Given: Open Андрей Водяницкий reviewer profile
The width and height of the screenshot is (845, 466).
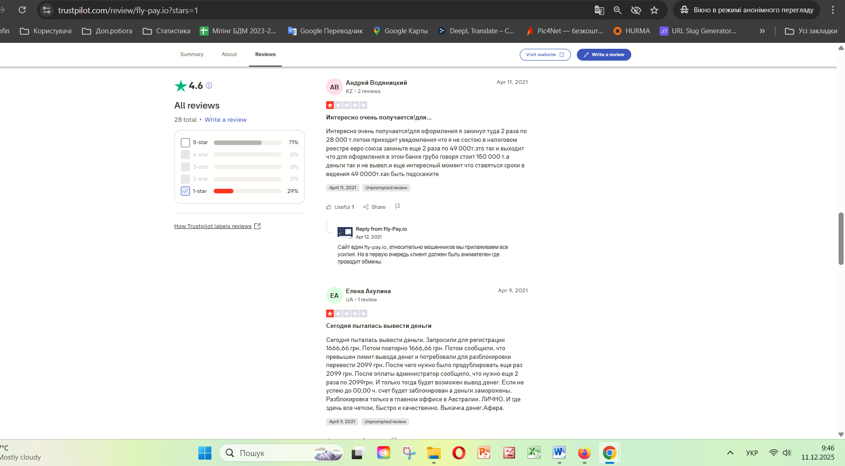Looking at the screenshot, I should 376,83.
